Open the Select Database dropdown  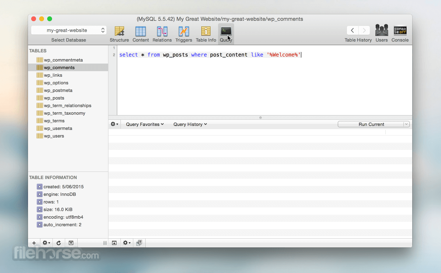pyautogui.click(x=69, y=30)
